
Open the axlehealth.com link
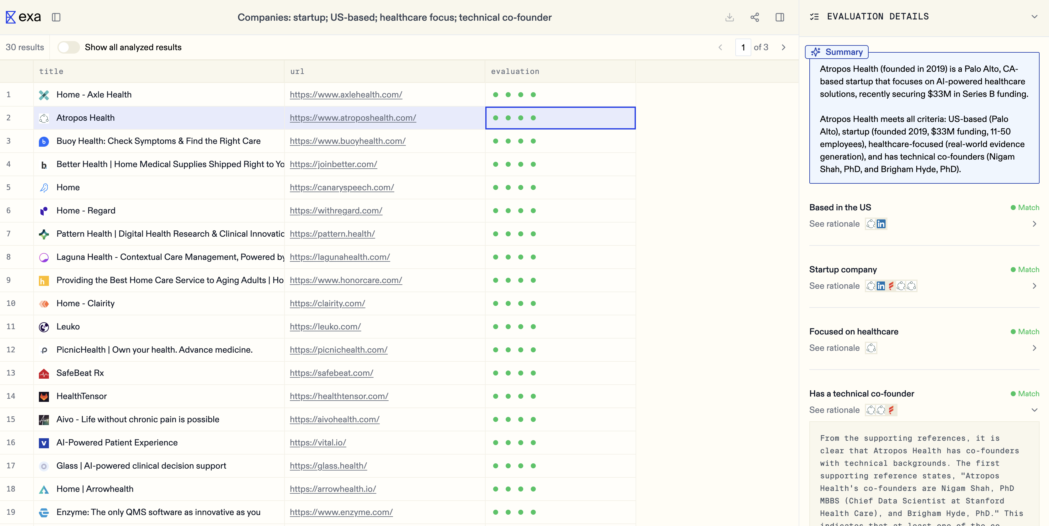[346, 94]
